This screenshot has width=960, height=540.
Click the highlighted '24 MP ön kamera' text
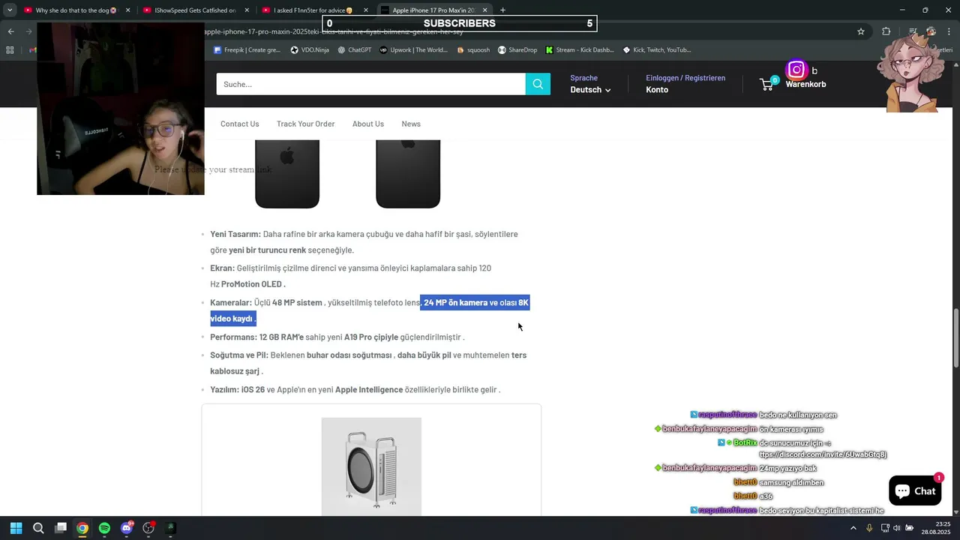tap(455, 303)
